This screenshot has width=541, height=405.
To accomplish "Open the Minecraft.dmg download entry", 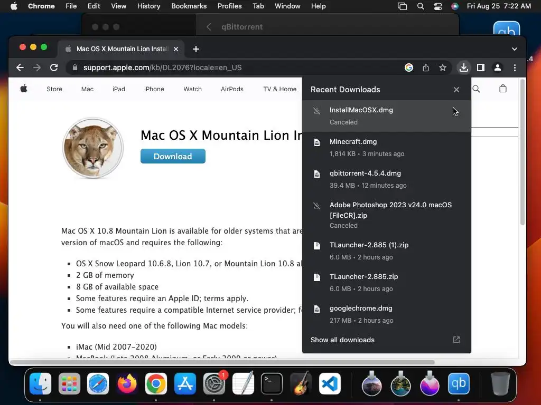I will (x=386, y=148).
